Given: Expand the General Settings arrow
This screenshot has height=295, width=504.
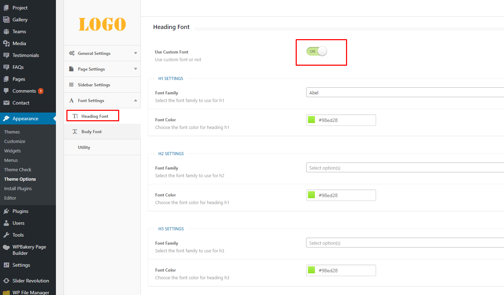Looking at the screenshot, I should click(136, 53).
